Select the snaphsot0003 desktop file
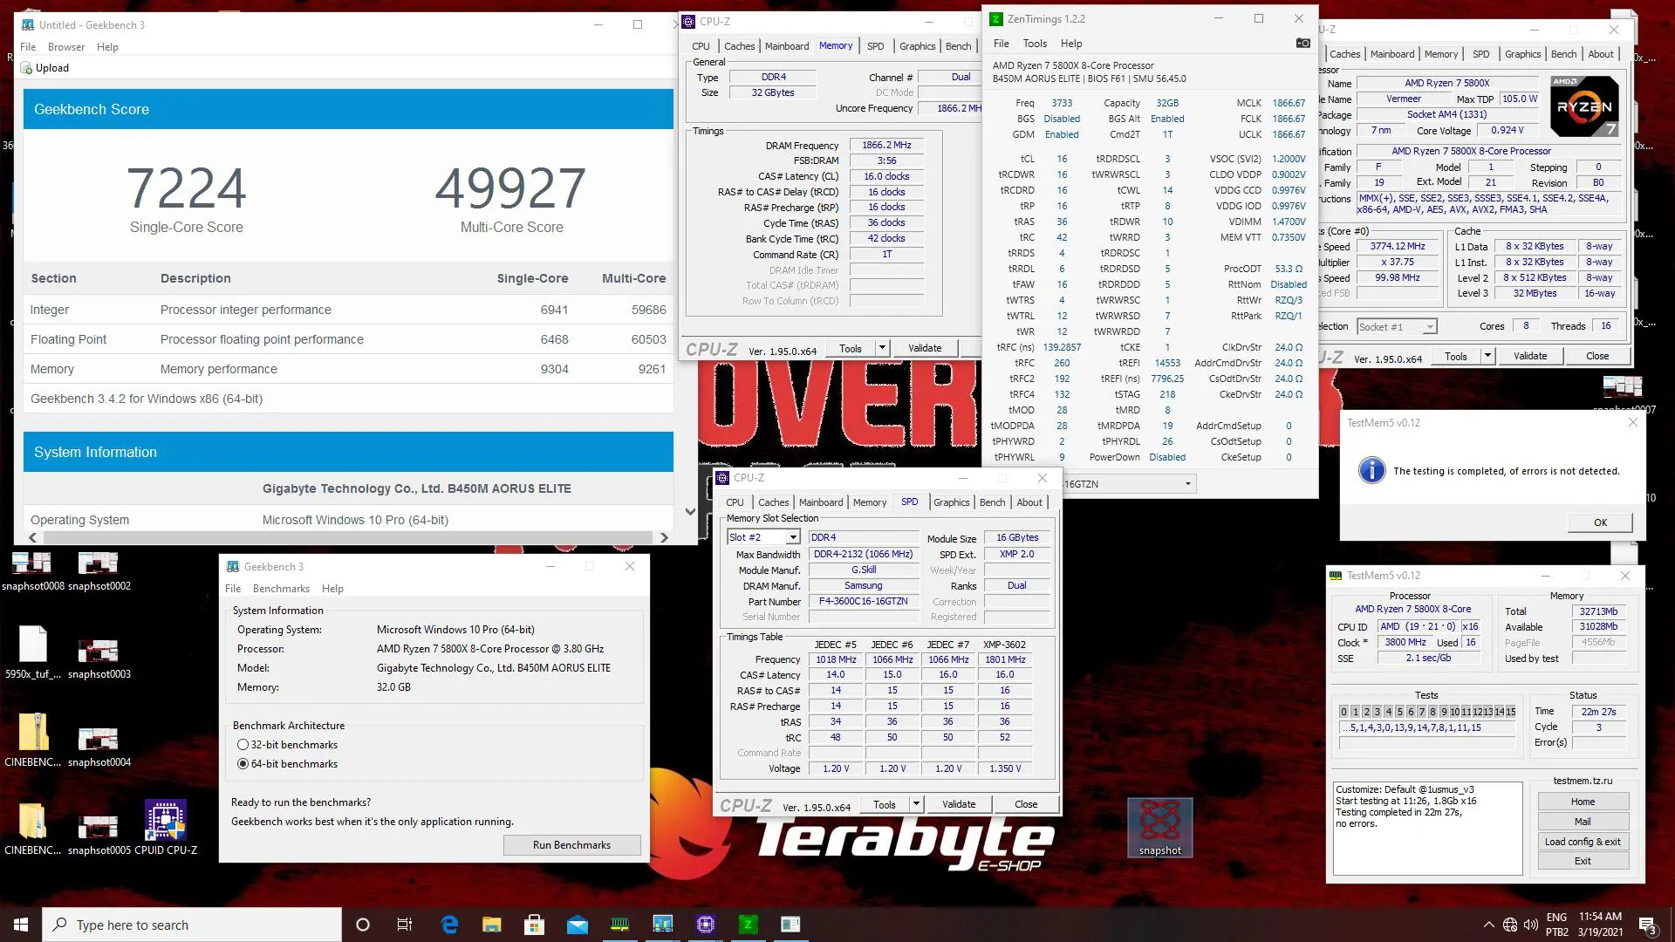Screen dimensions: 1675x942 click(99, 659)
